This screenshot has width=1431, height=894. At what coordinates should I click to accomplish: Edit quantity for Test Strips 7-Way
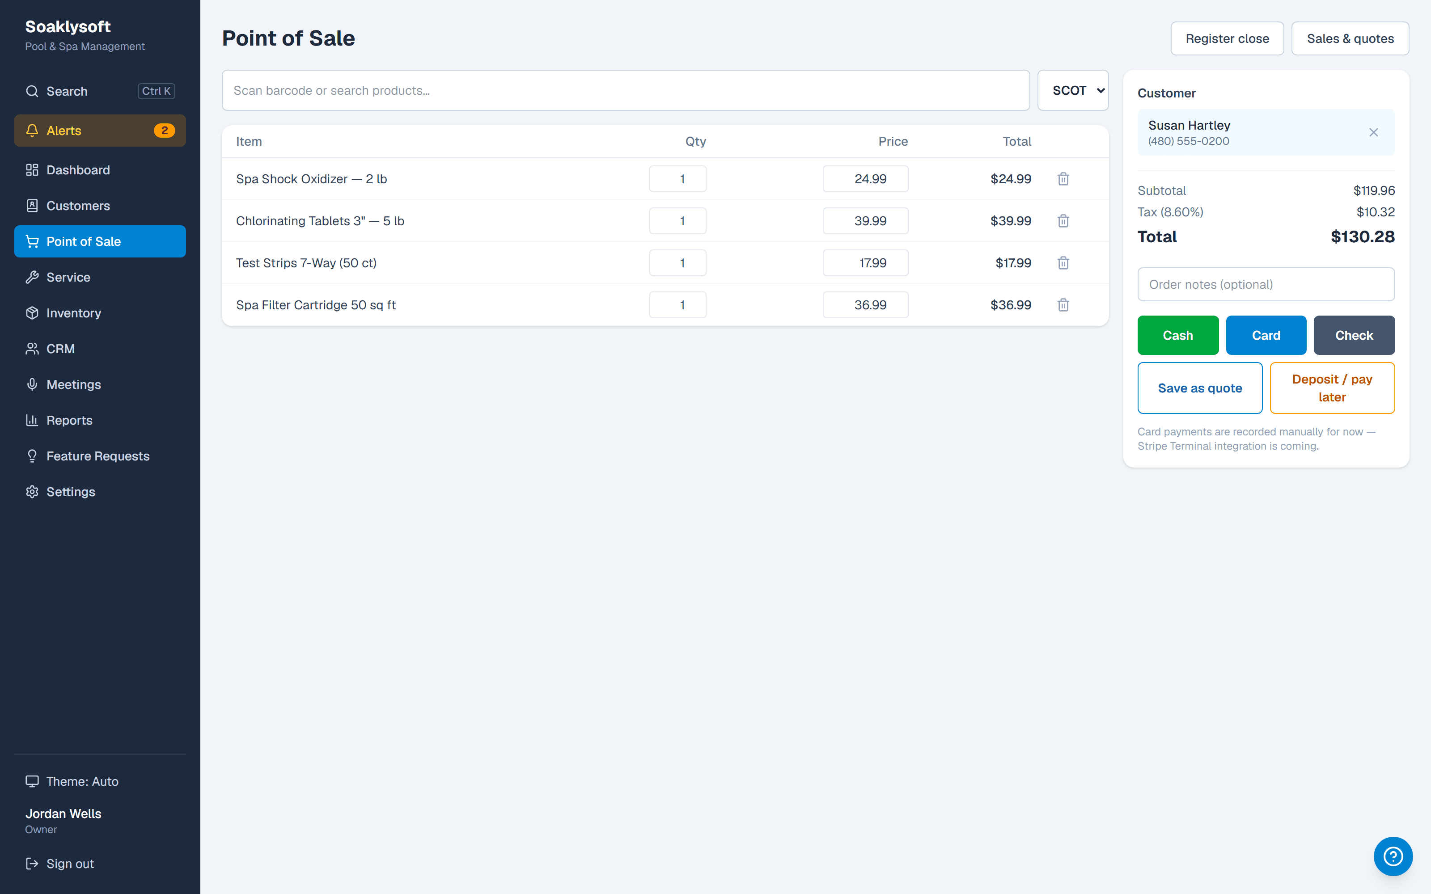677,262
